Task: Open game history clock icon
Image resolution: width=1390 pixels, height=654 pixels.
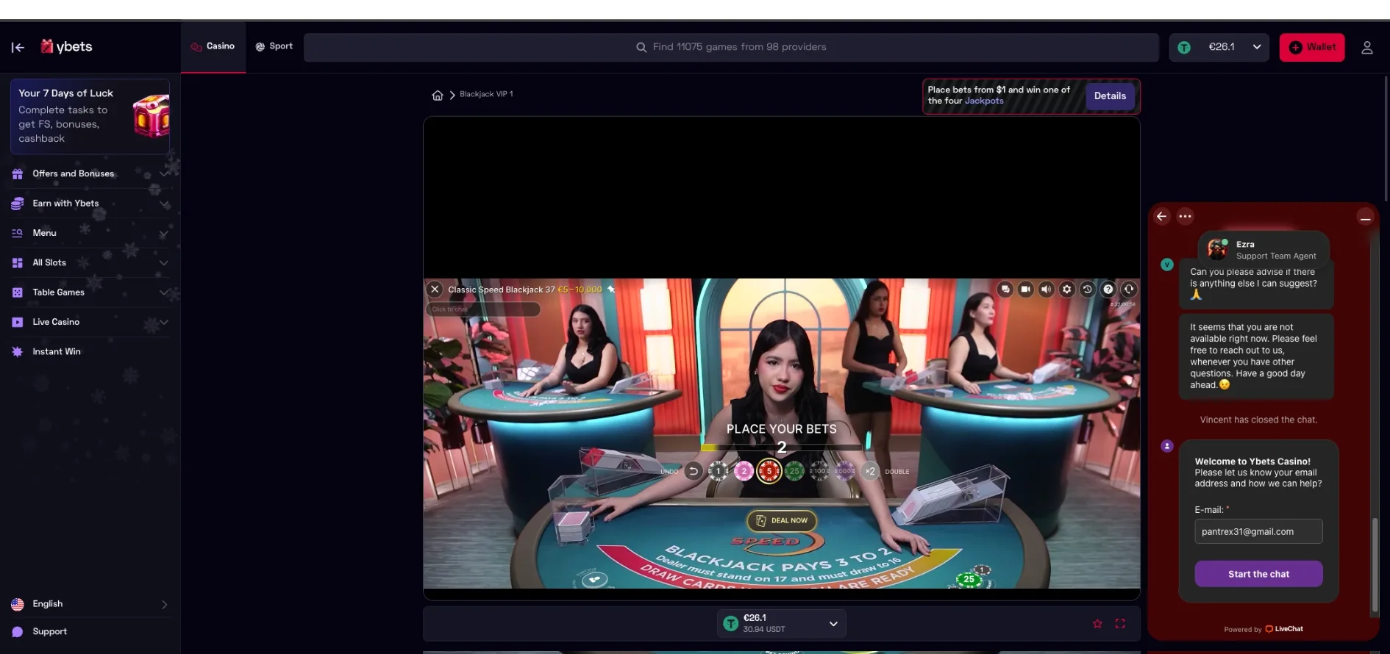Action: coord(1087,289)
